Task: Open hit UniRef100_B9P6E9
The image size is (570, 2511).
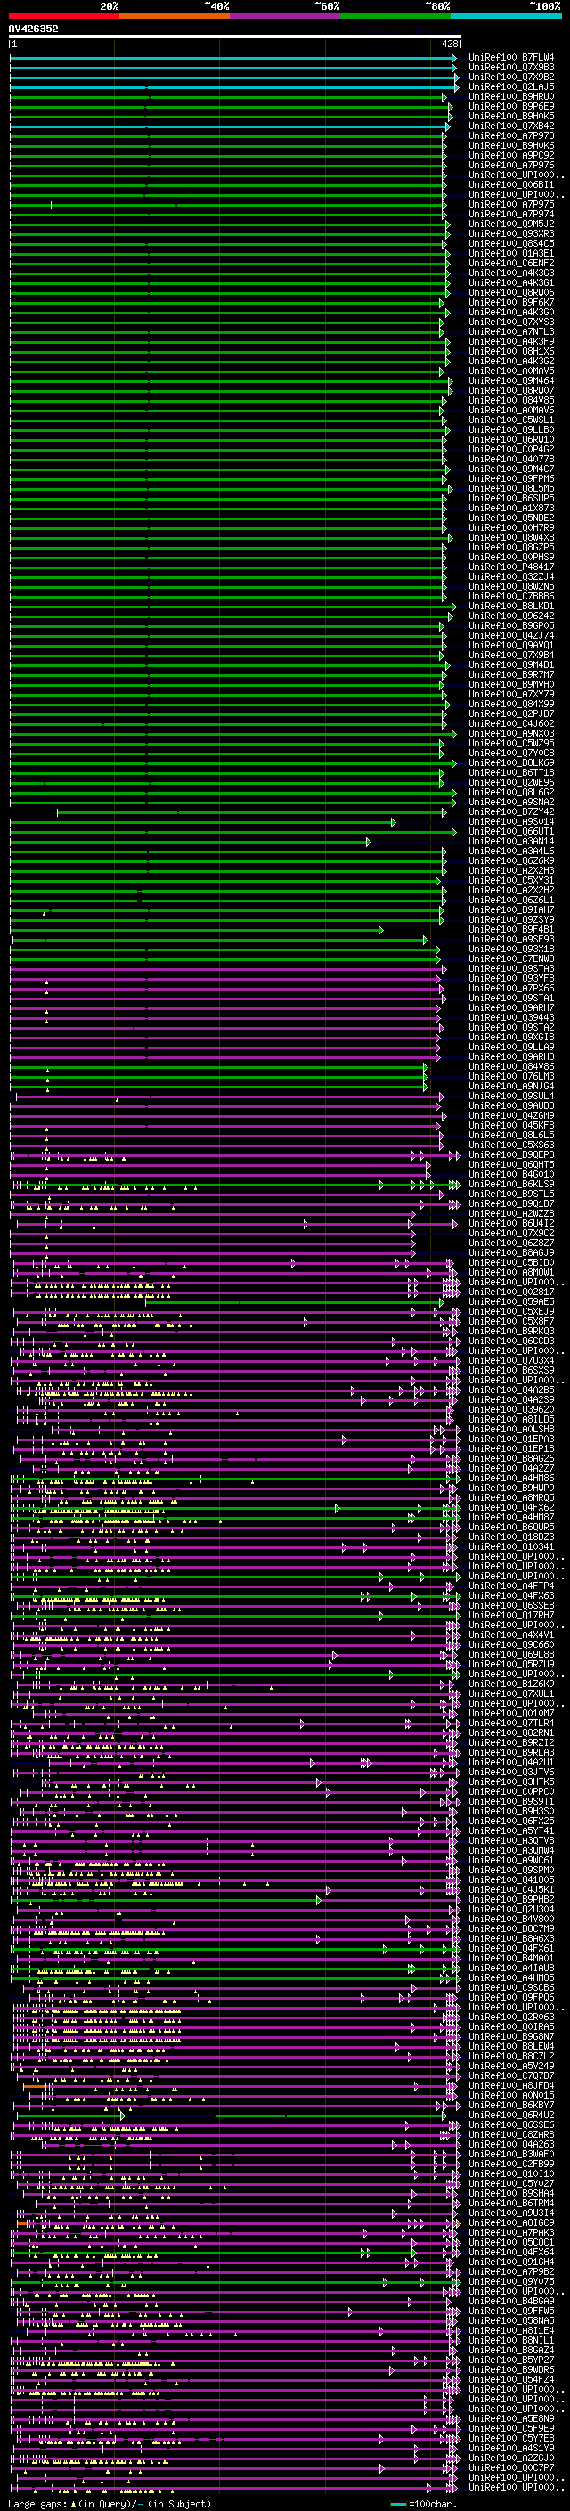Action: click(511, 106)
